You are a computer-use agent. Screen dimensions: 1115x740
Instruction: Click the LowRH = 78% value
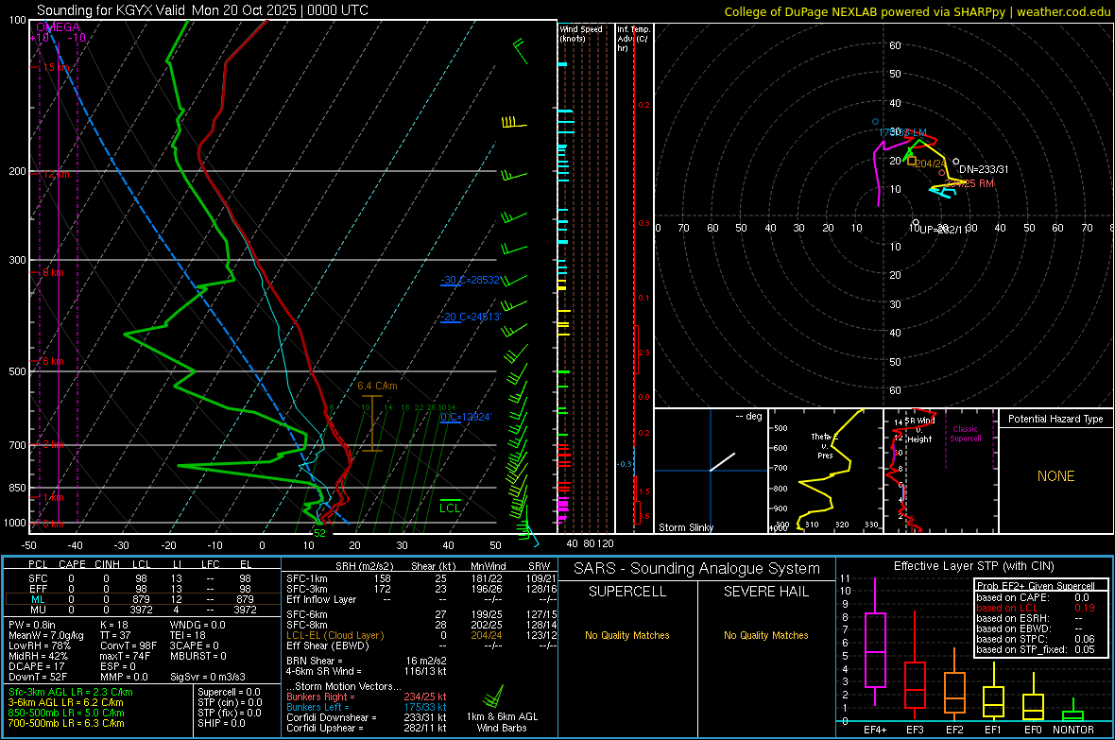coord(40,645)
